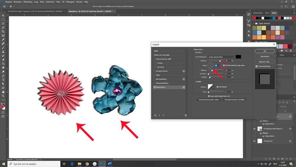Select the Path Selection tool
This screenshot has width=296, height=167.
tap(3, 84)
